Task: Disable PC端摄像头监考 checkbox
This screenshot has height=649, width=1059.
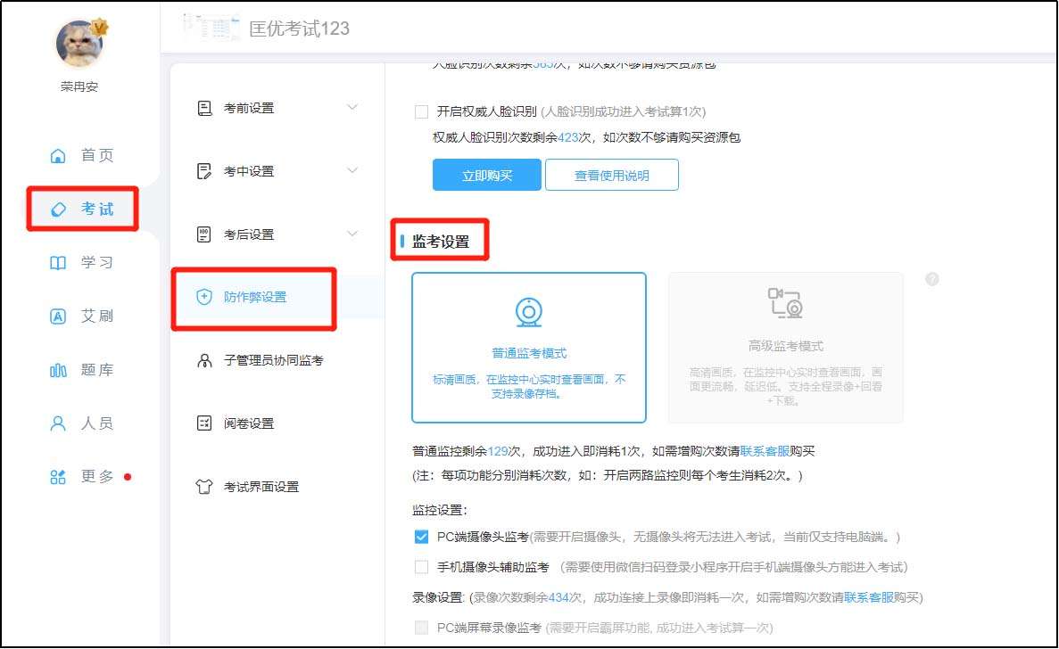Action: click(x=420, y=537)
